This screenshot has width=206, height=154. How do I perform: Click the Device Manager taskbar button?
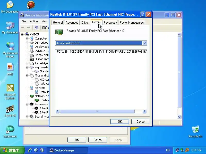67,150
